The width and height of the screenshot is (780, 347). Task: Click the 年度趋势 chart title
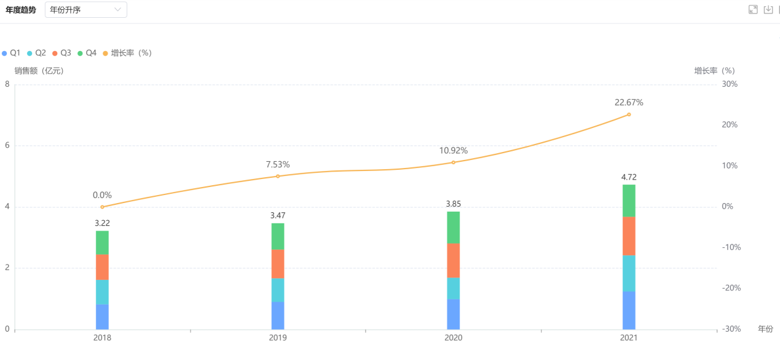coord(21,10)
